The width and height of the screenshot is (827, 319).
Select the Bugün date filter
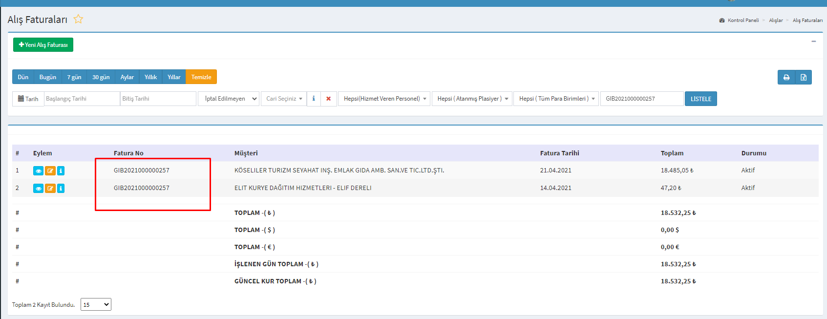[47, 77]
